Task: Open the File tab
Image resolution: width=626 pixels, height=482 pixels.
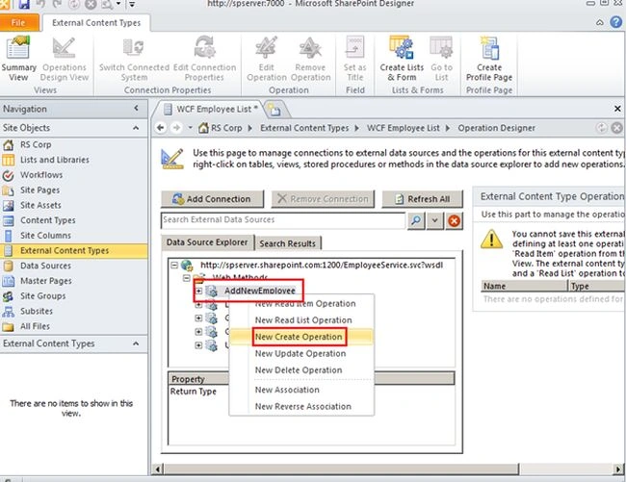Action: pos(18,23)
